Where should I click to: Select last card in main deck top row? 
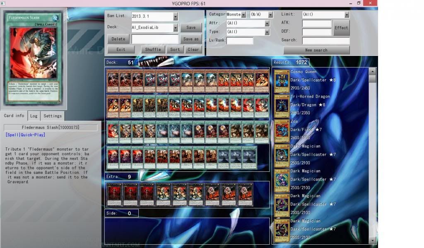(262, 81)
